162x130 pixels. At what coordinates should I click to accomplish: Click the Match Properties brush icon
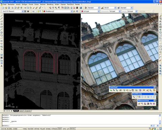coord(36,8)
